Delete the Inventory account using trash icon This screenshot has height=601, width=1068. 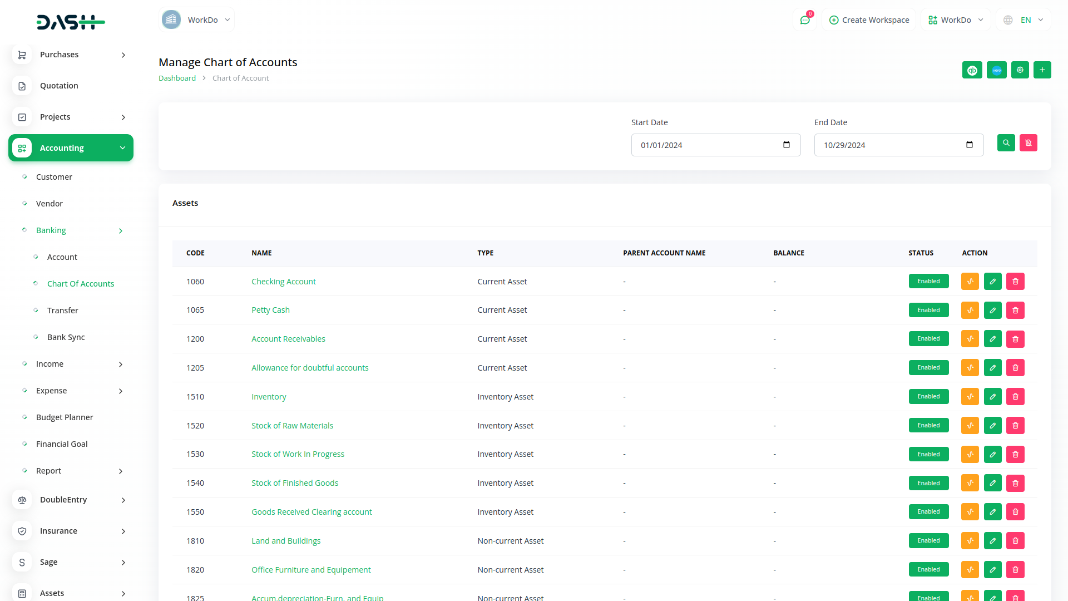pos(1015,396)
